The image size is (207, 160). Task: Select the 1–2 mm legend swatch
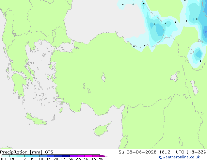(x=21, y=156)
